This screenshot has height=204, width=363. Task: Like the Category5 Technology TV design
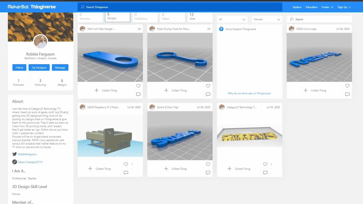pos(265,164)
